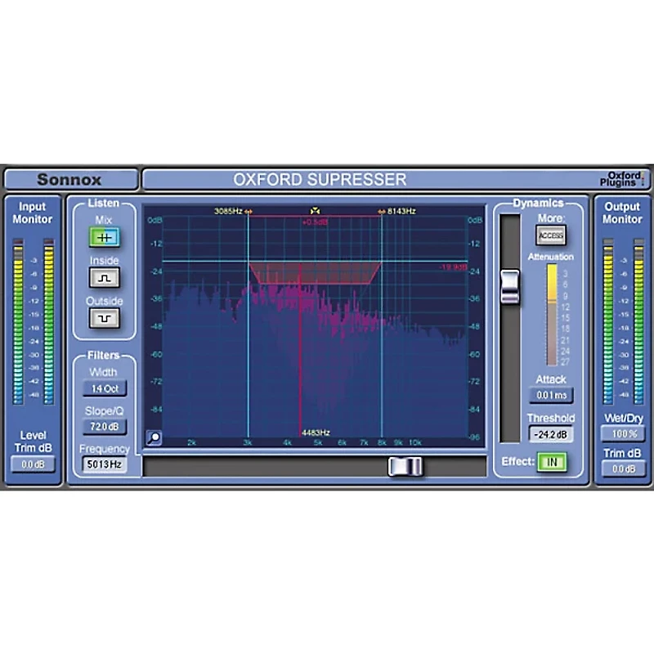Click the Wet/Dry 100% field
This screenshot has width=654, height=654.
point(623,434)
